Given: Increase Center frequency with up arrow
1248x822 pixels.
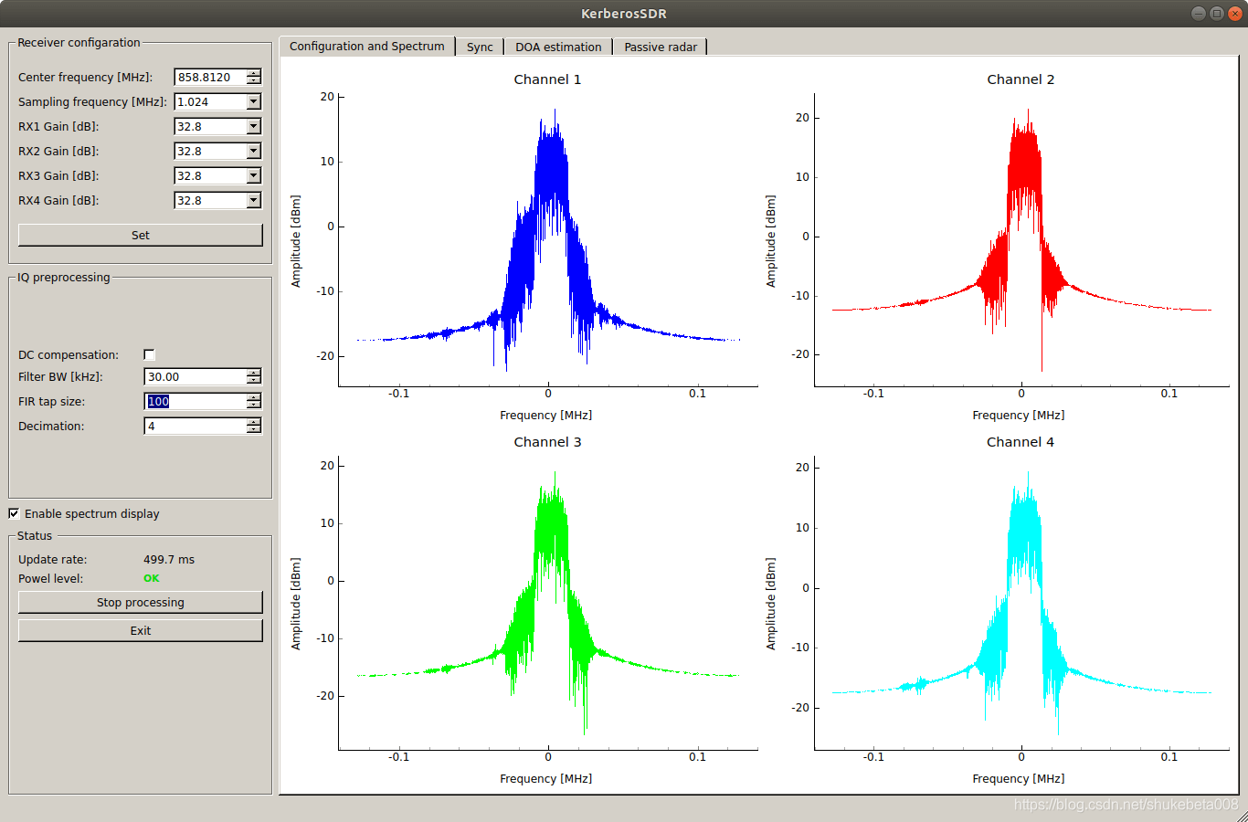Looking at the screenshot, I should click(254, 73).
